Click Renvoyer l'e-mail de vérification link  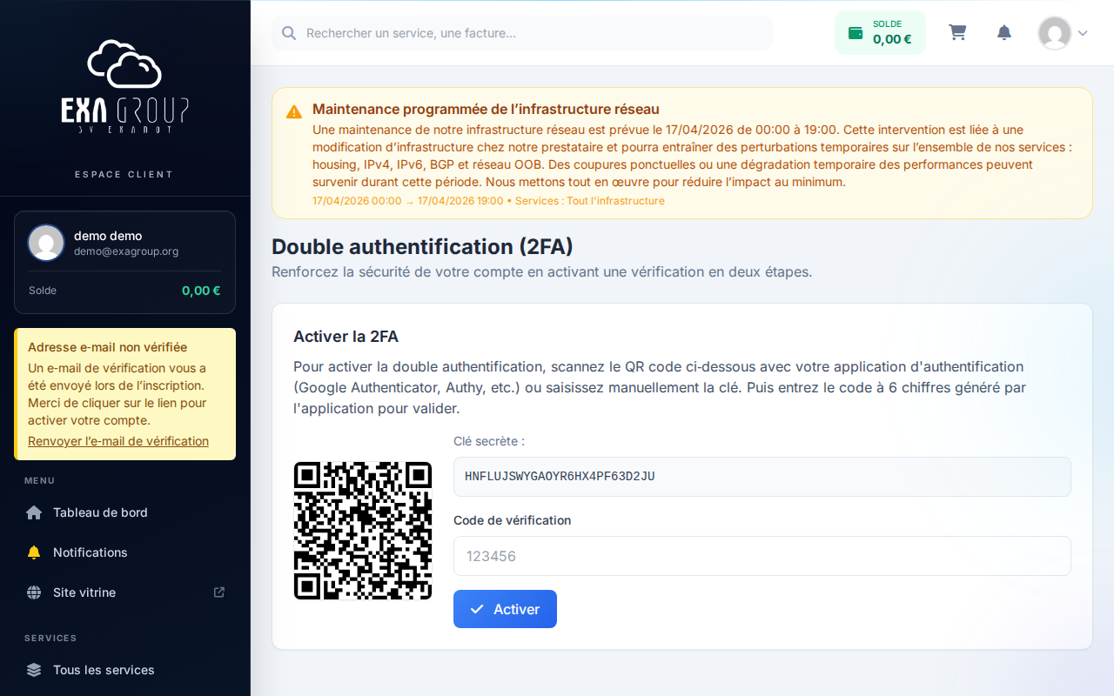point(118,441)
